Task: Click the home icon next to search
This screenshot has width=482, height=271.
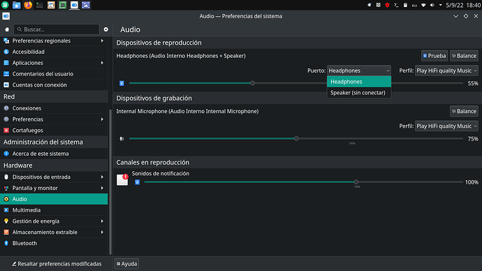Action: [7, 29]
